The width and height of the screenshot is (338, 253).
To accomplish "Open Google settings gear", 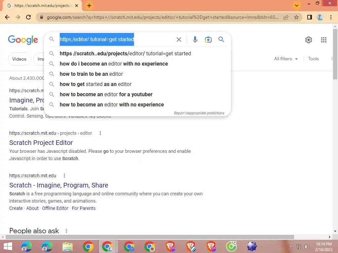I will coord(309,40).
